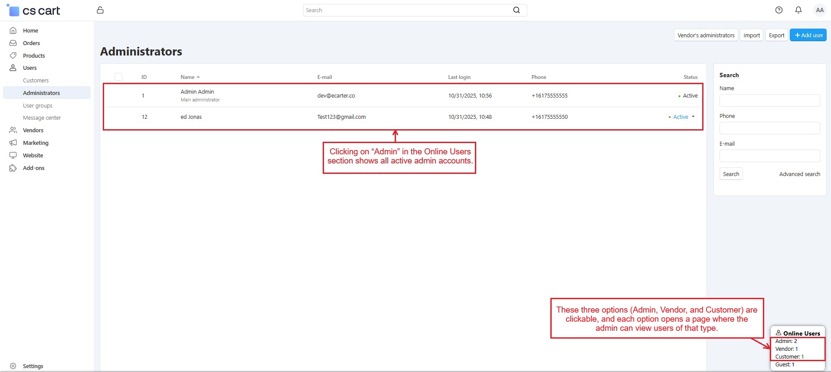This screenshot has height=372, width=831.
Task: Click the Add user button
Action: [x=808, y=35]
